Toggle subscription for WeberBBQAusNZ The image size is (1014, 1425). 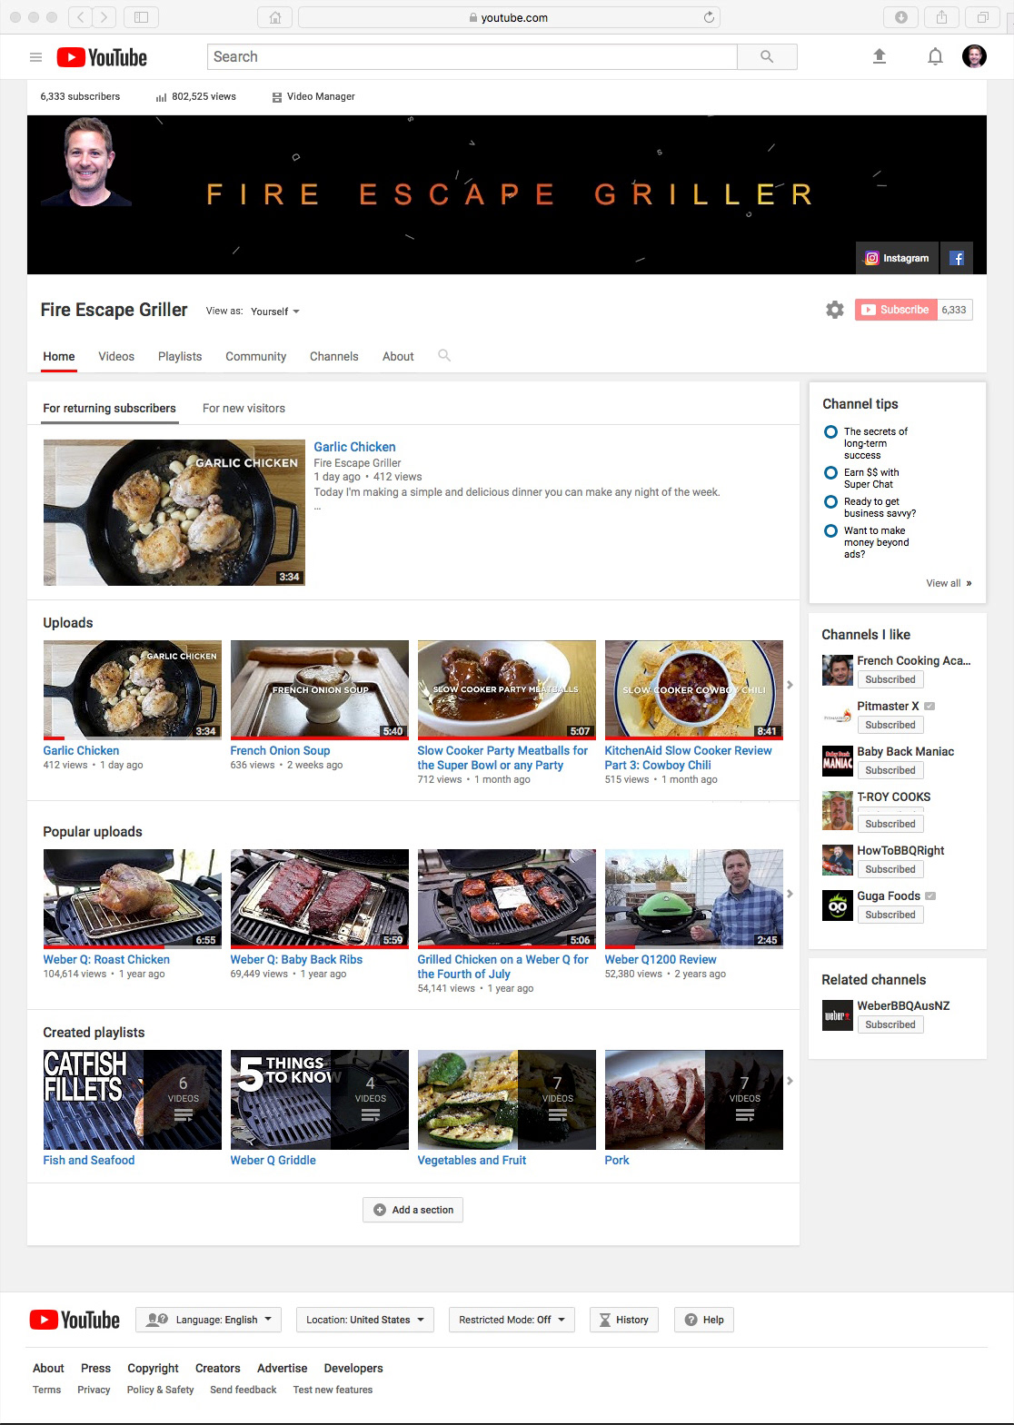tap(890, 1024)
